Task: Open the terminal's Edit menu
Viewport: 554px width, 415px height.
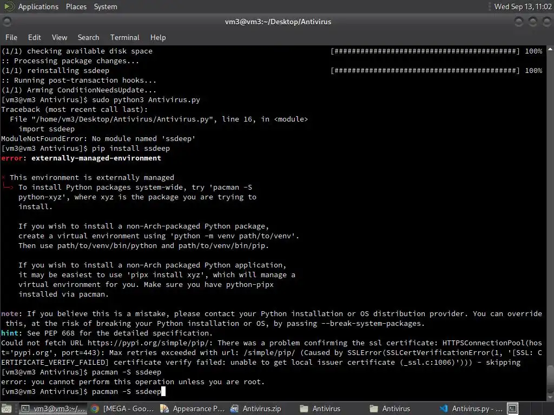Action: [34, 37]
